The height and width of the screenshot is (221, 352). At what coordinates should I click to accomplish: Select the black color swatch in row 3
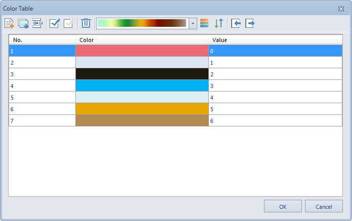(142, 74)
